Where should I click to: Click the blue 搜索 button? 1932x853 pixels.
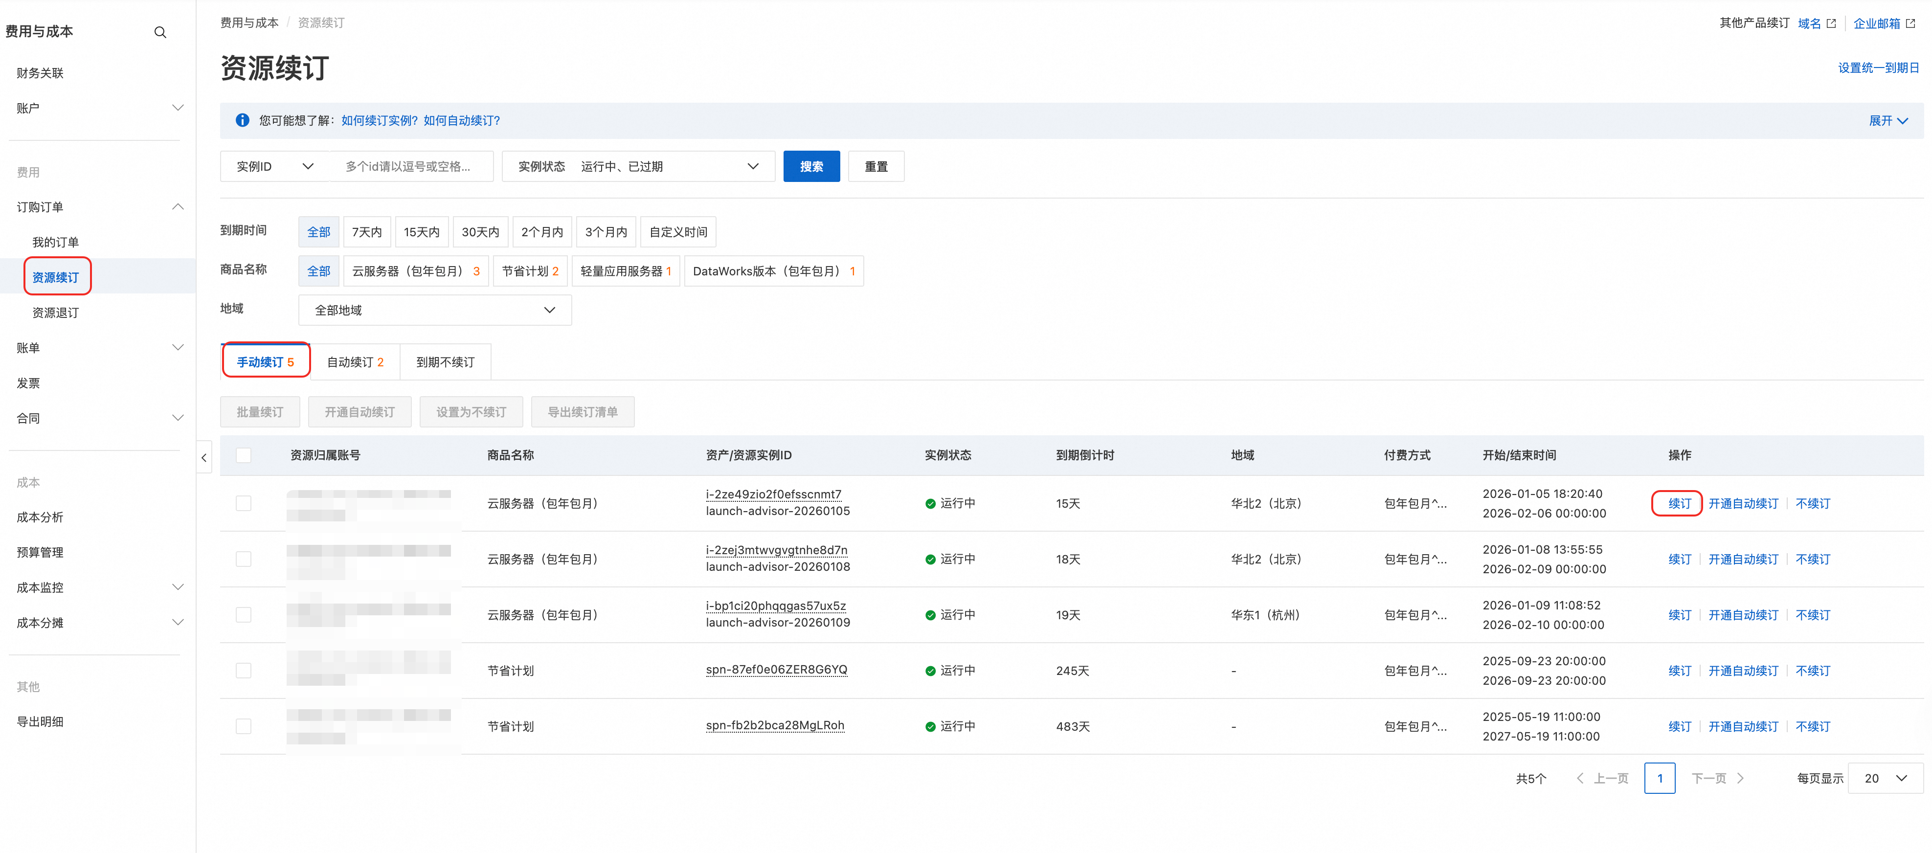(811, 167)
